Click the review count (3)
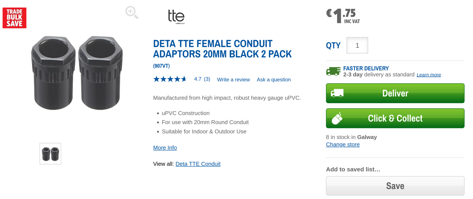The height and width of the screenshot is (199, 473). (x=207, y=79)
